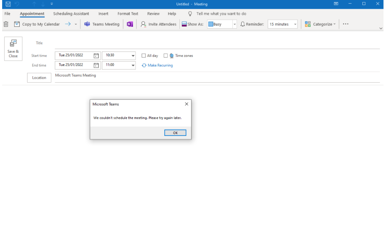Open the Categorize dropdown

pos(320,24)
